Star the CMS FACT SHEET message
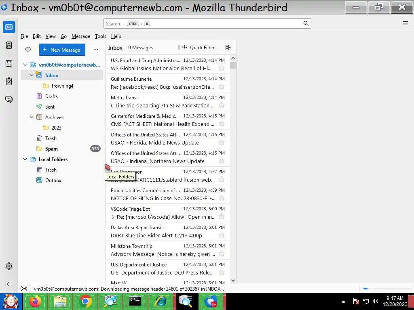Image resolution: width=414 pixels, height=310 pixels. point(222,124)
